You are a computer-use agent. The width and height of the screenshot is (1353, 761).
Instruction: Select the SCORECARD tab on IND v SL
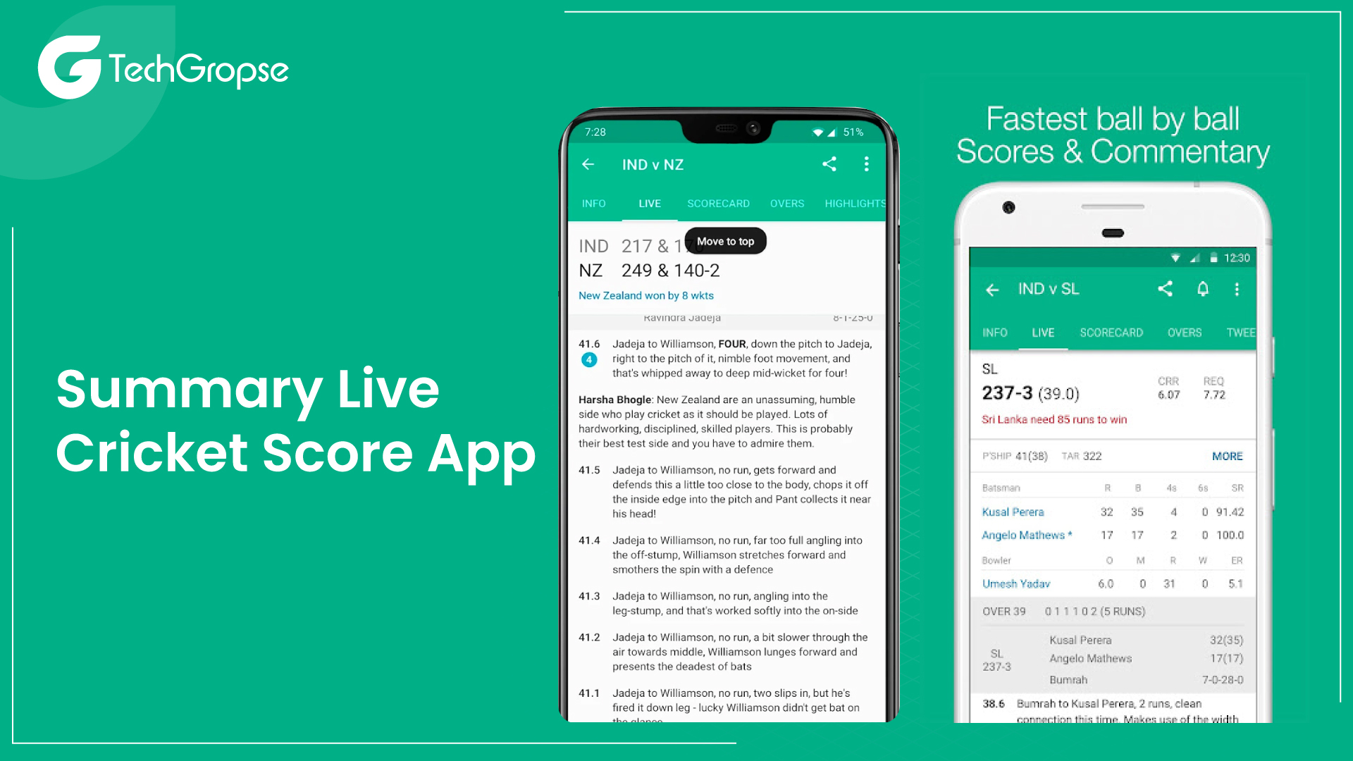[x=1113, y=333]
